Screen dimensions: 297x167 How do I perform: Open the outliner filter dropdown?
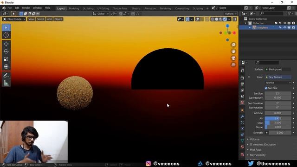290,13
